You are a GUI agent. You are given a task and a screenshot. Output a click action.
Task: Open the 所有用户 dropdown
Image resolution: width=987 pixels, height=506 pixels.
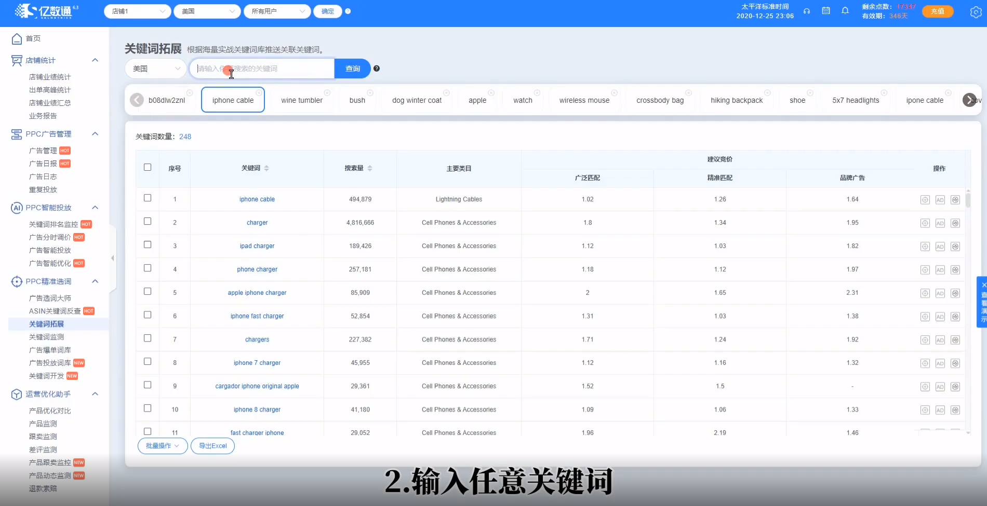[277, 11]
